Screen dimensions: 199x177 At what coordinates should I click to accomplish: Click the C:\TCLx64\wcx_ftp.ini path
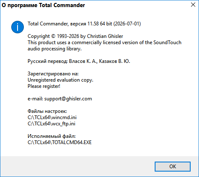click(x=51, y=124)
